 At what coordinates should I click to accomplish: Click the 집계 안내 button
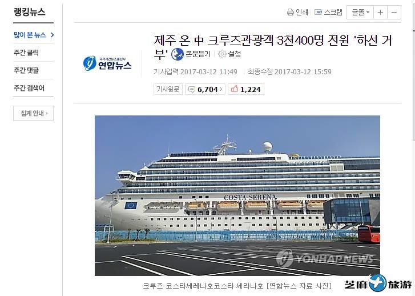tap(33, 113)
